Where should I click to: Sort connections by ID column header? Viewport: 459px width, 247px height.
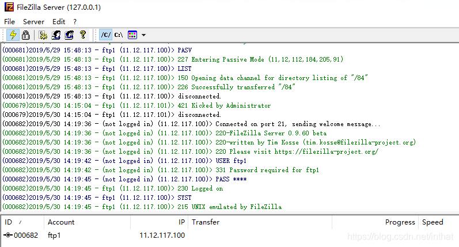(x=22, y=222)
